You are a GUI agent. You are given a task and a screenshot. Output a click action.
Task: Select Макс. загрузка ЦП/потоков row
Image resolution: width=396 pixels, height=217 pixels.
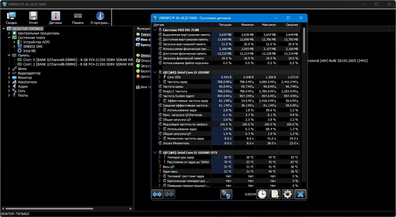click(x=226, y=115)
